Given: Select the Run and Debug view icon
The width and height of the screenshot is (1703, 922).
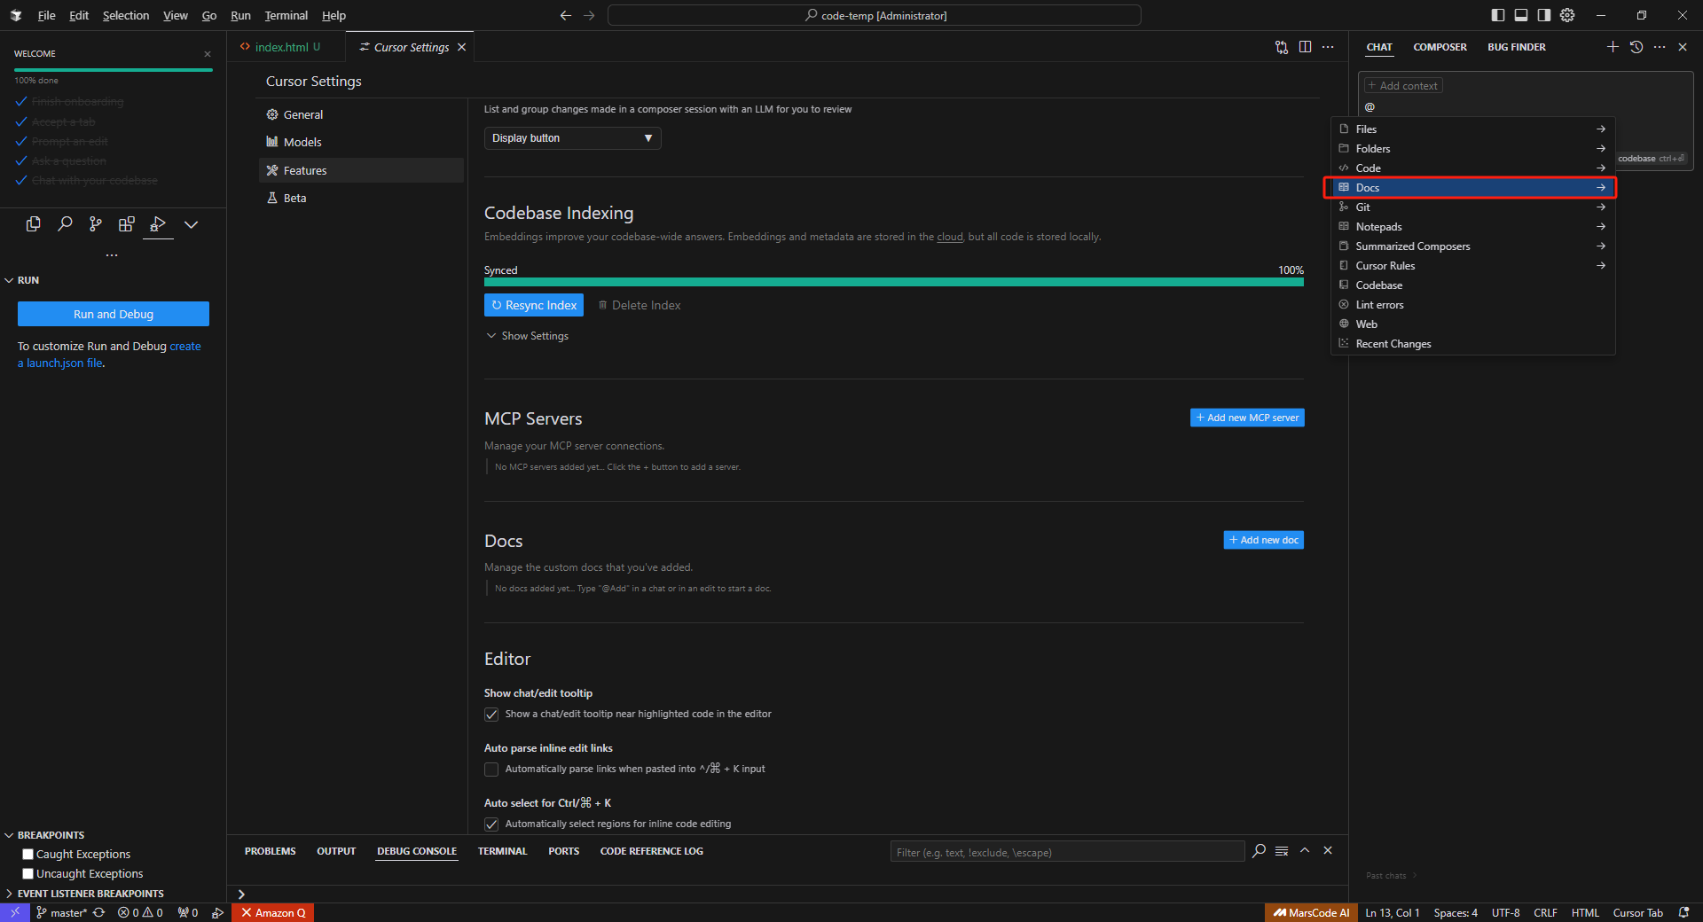Looking at the screenshot, I should 158,224.
